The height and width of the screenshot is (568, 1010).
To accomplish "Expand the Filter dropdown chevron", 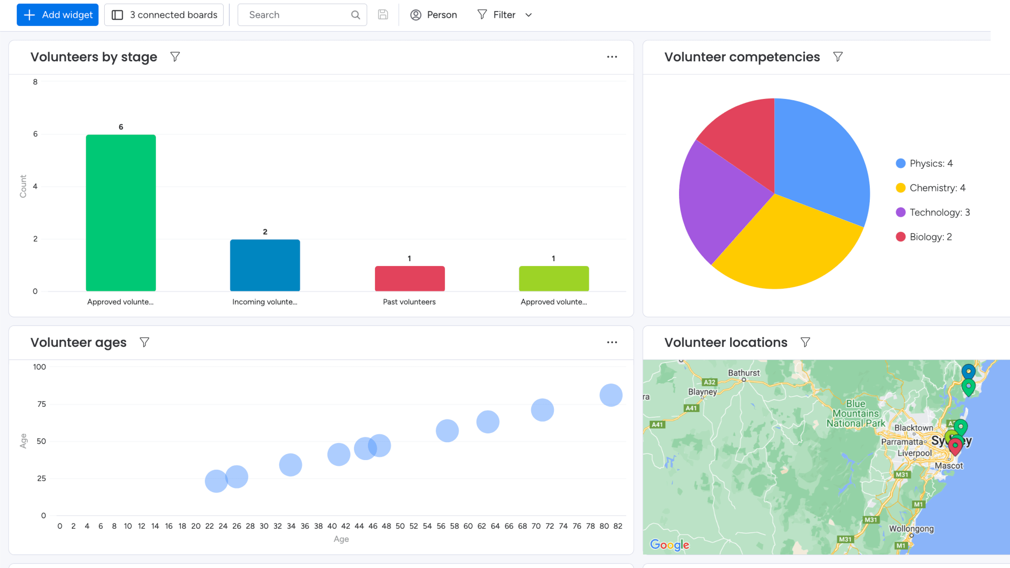I will 529,15.
